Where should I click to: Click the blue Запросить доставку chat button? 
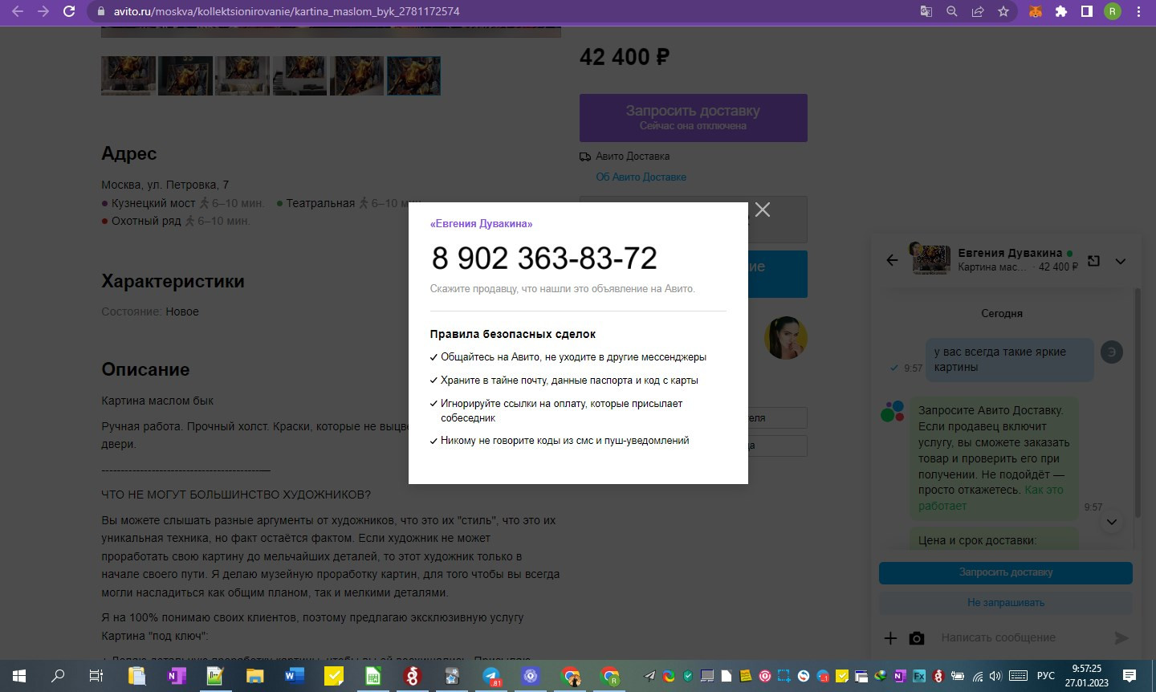point(1006,572)
